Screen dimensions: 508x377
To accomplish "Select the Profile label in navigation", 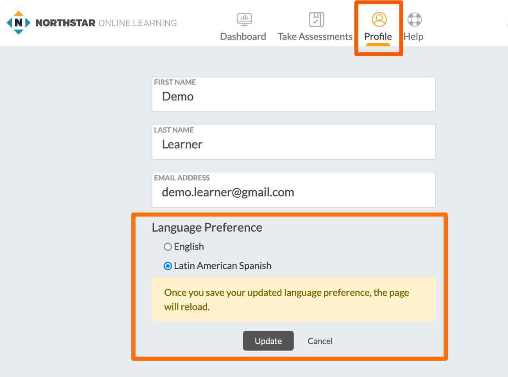I will (378, 36).
